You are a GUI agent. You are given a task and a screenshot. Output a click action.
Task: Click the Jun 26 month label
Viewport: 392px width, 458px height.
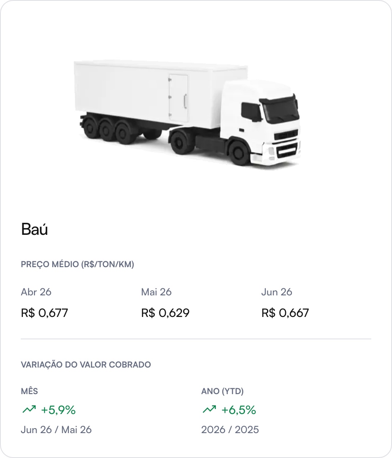277,292
